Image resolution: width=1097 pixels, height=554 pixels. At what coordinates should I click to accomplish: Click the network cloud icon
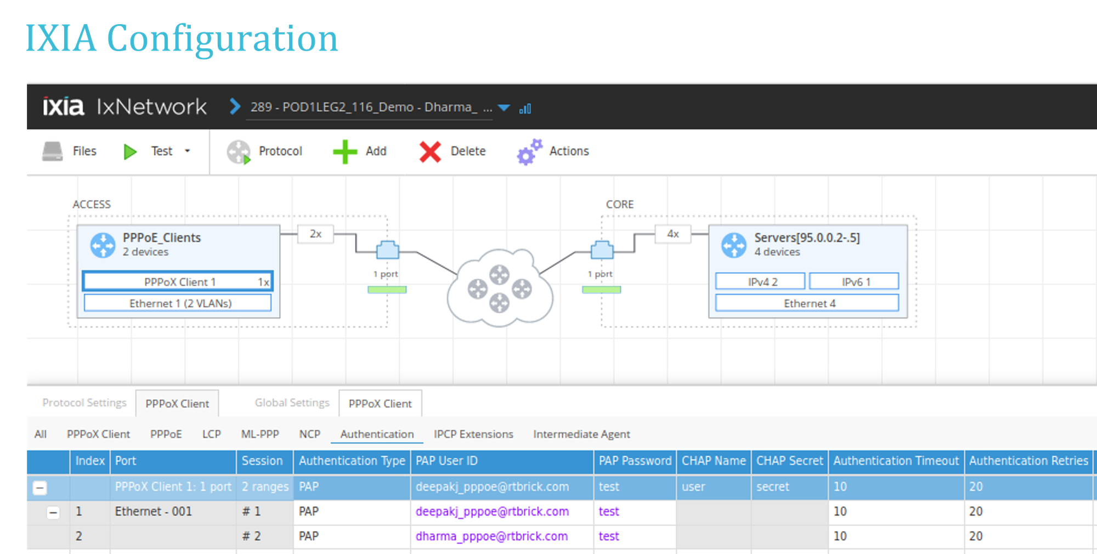point(500,289)
